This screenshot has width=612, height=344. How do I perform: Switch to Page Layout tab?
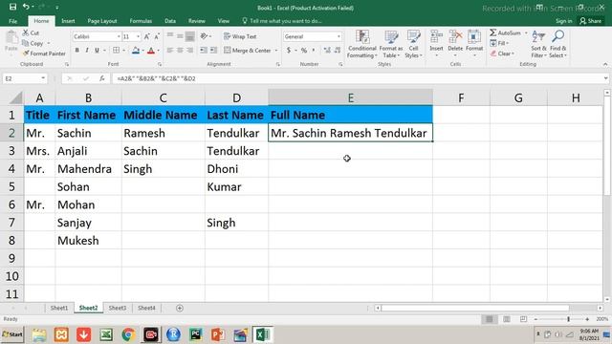click(102, 21)
